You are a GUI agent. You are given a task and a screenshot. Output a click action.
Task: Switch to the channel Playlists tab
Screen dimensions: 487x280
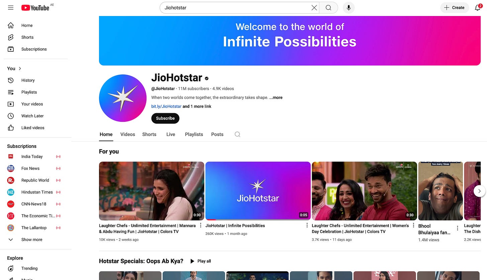[194, 134]
